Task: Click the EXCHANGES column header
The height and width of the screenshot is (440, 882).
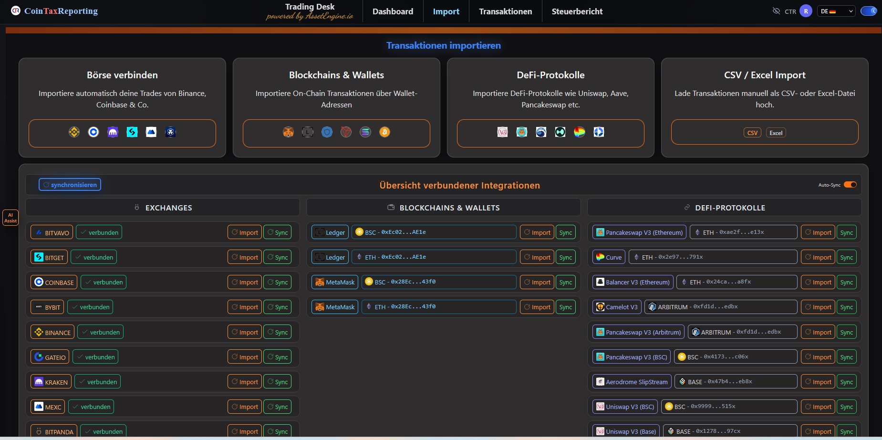Action: point(163,208)
